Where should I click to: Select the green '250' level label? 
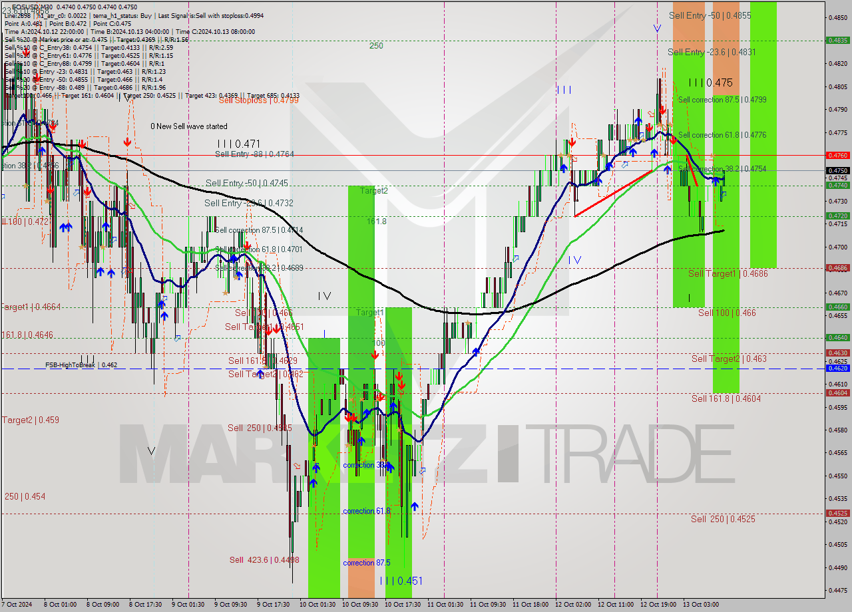(x=376, y=46)
